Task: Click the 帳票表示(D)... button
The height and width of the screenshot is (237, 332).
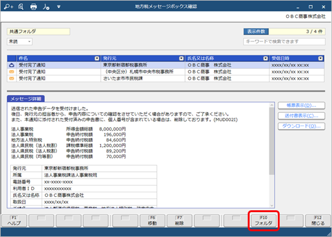Action: [x=301, y=106]
